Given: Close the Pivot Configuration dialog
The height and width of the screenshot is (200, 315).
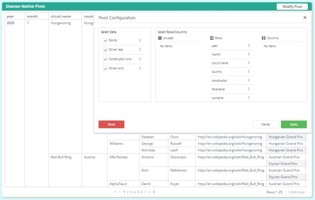Looking at the screenshot, I should [x=305, y=18].
